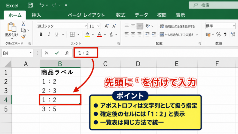Click the increase decimal icon
Image resolution: width=238 pixels, height=134 pixels.
[x=233, y=35]
